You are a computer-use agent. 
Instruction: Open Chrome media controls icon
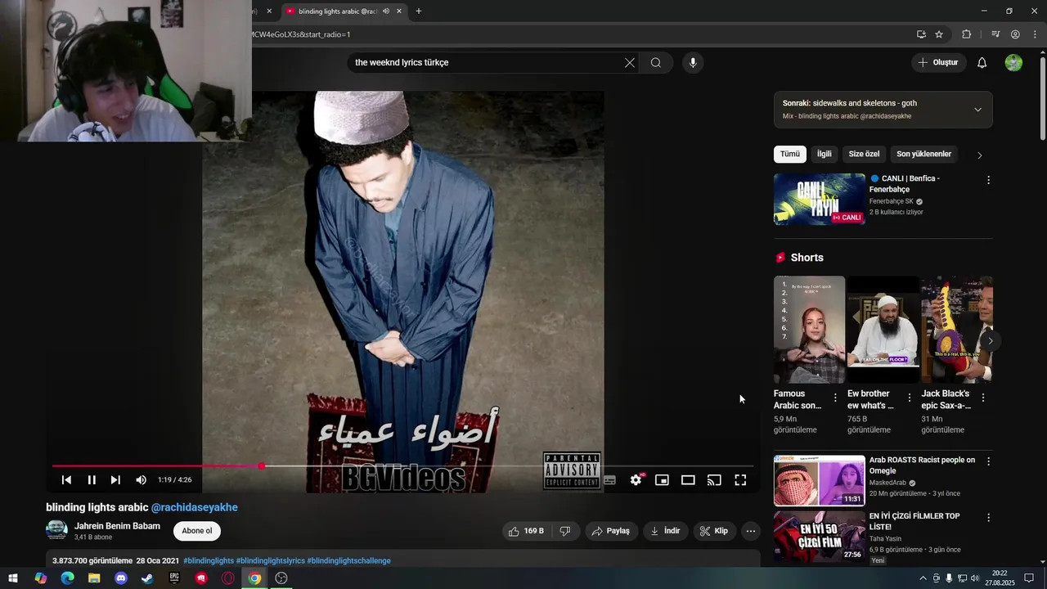995,34
